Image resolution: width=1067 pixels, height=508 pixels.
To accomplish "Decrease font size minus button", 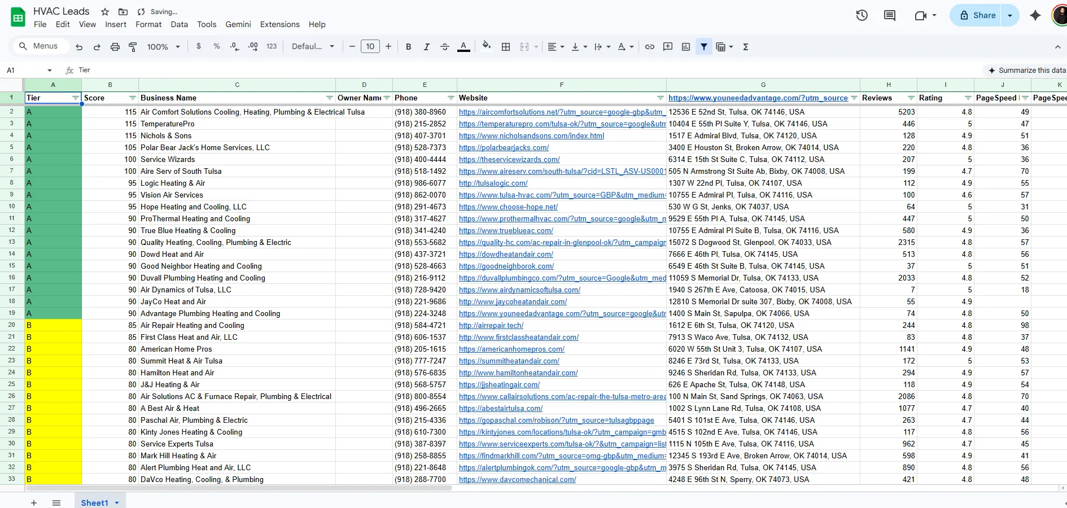I will coord(352,47).
